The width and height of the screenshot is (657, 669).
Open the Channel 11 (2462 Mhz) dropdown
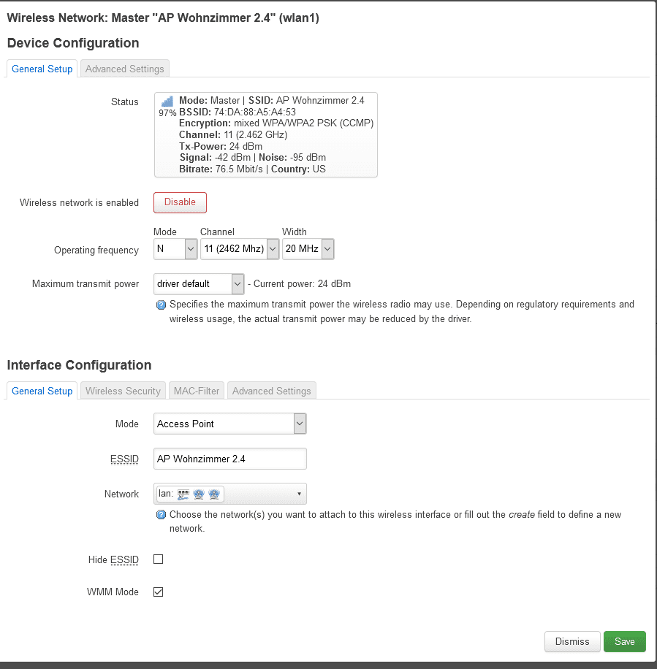pyautogui.click(x=240, y=249)
